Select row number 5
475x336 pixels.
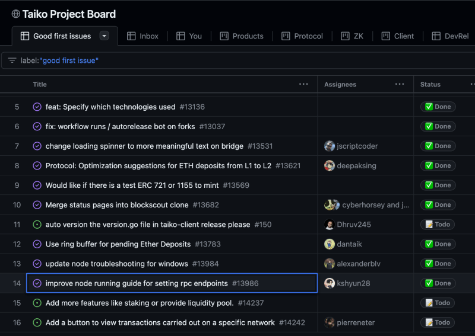coord(17,107)
